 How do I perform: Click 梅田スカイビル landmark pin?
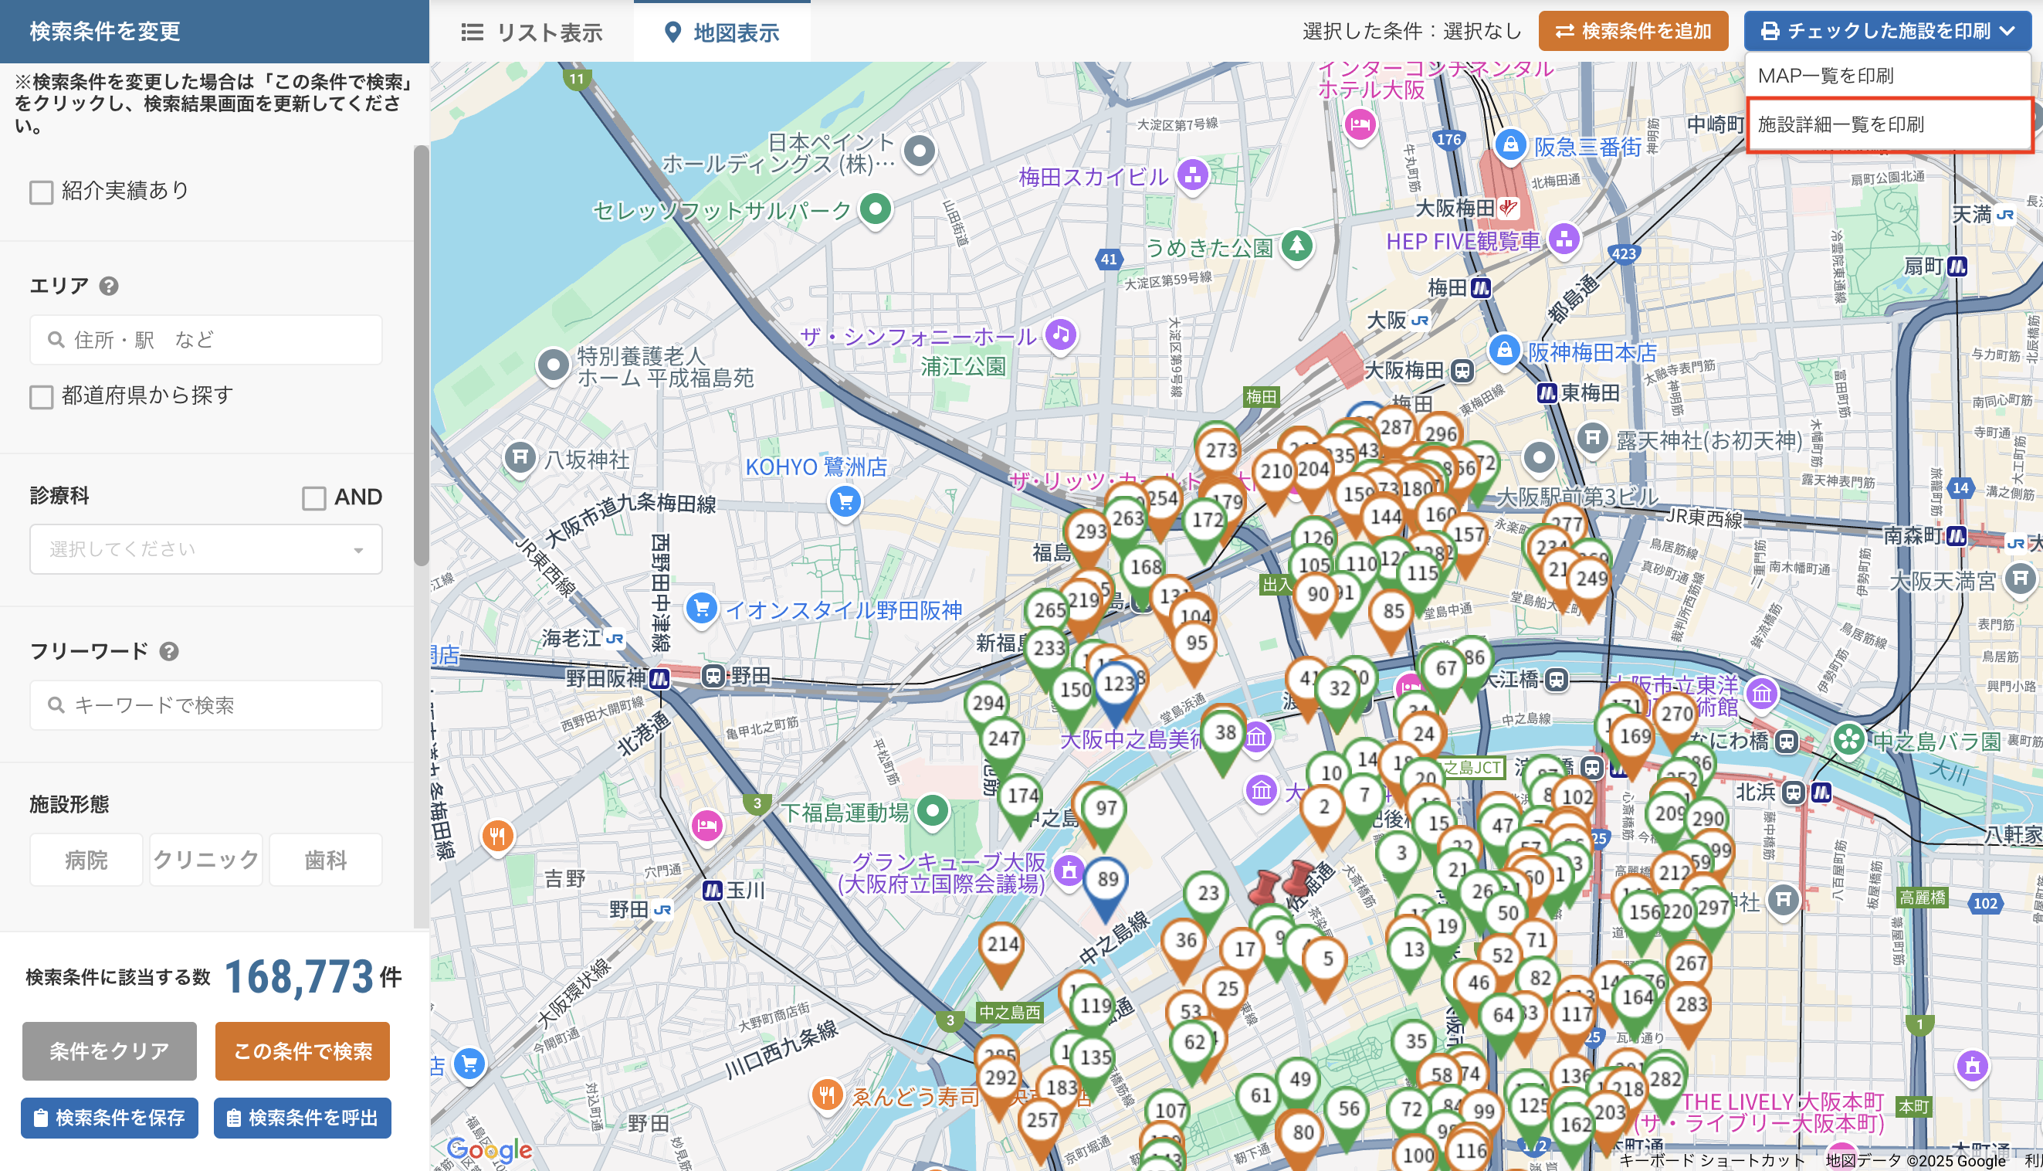tap(1192, 175)
